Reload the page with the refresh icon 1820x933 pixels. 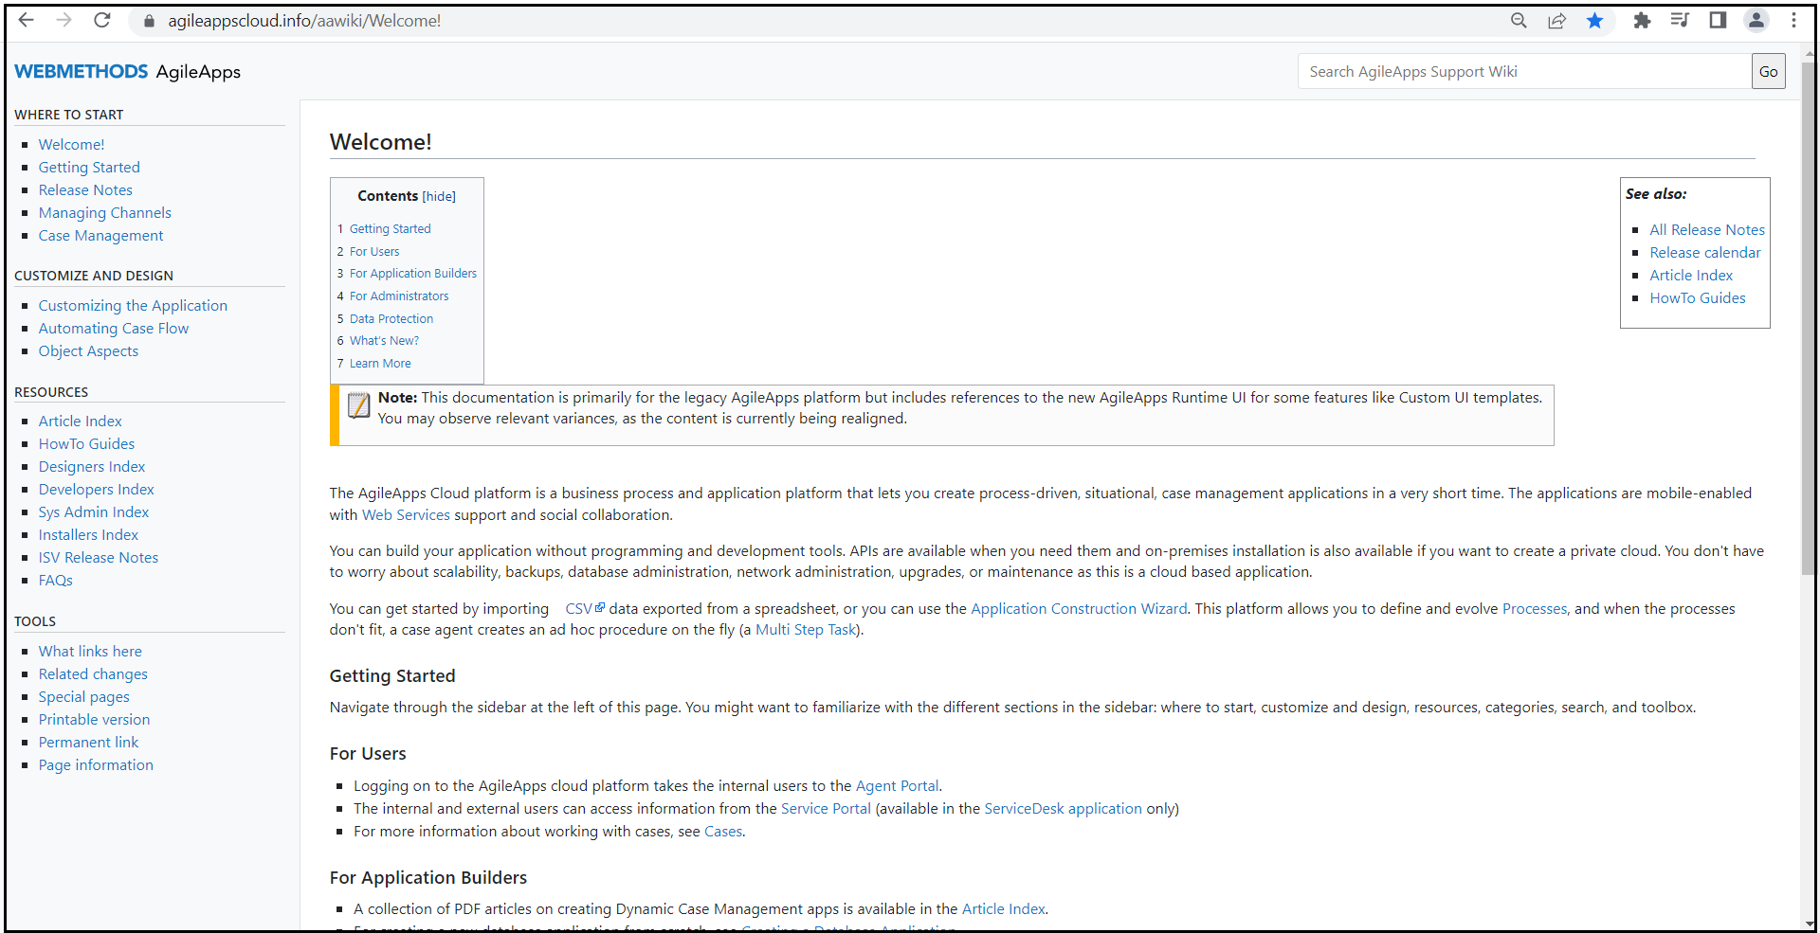click(x=102, y=20)
